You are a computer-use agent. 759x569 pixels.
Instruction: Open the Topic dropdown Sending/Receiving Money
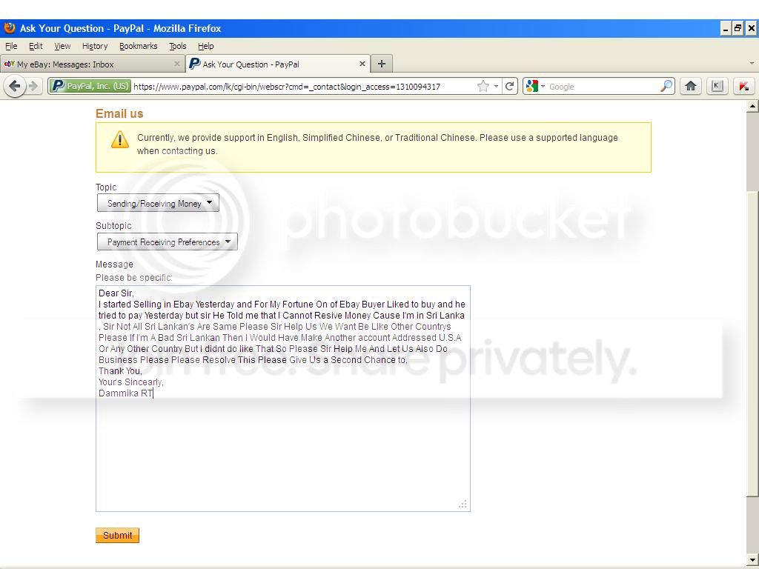click(x=158, y=203)
